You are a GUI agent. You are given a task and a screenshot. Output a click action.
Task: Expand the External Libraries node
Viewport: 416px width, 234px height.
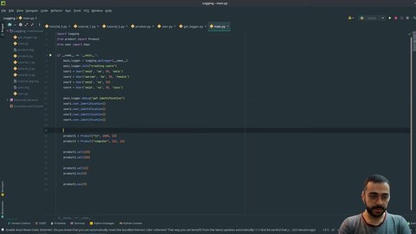point(8,100)
